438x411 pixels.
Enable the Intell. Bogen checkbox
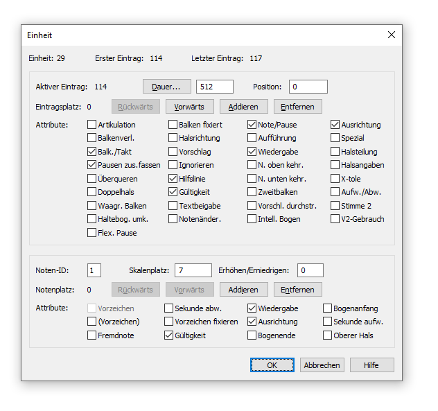252,219
